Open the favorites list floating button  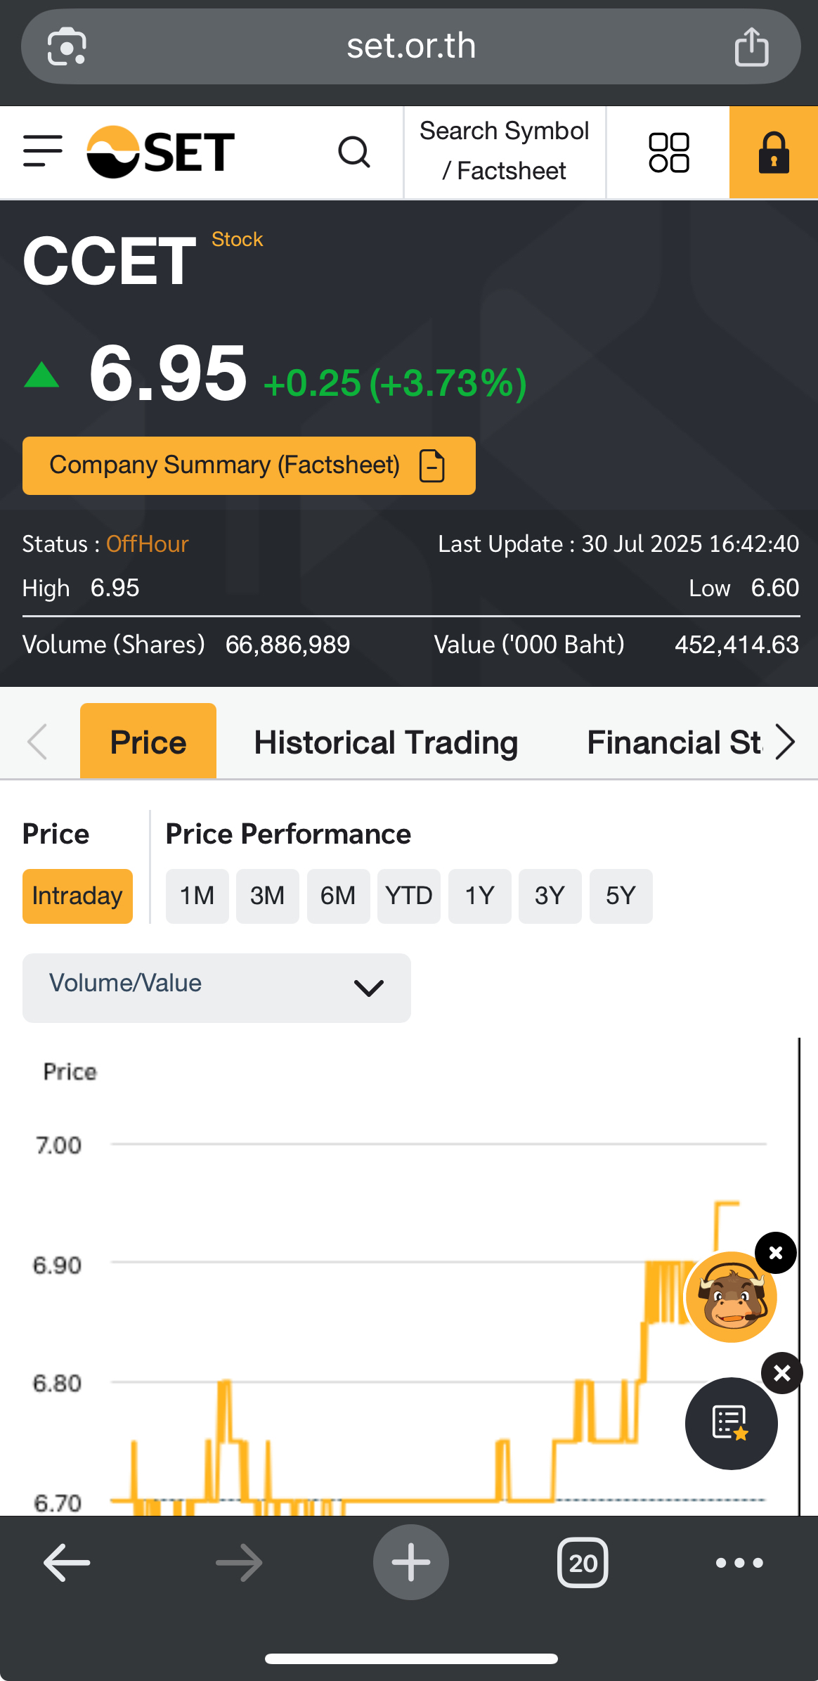tap(731, 1423)
